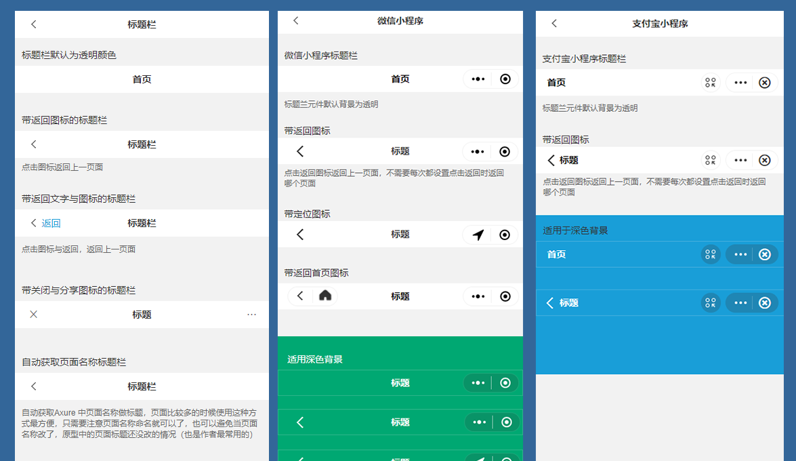
Task: Tap back arrow in WeChat 带返回图标 bar
Action: click(300, 151)
